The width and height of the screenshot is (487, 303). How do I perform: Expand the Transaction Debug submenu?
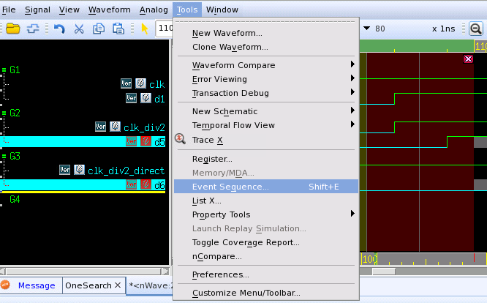(x=352, y=92)
